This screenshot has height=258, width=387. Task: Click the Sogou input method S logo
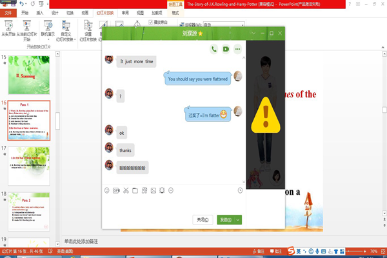[x=292, y=251]
